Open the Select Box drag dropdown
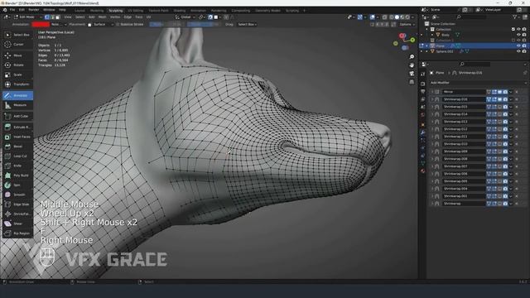Viewport: 530px width, 298px height. point(247,24)
